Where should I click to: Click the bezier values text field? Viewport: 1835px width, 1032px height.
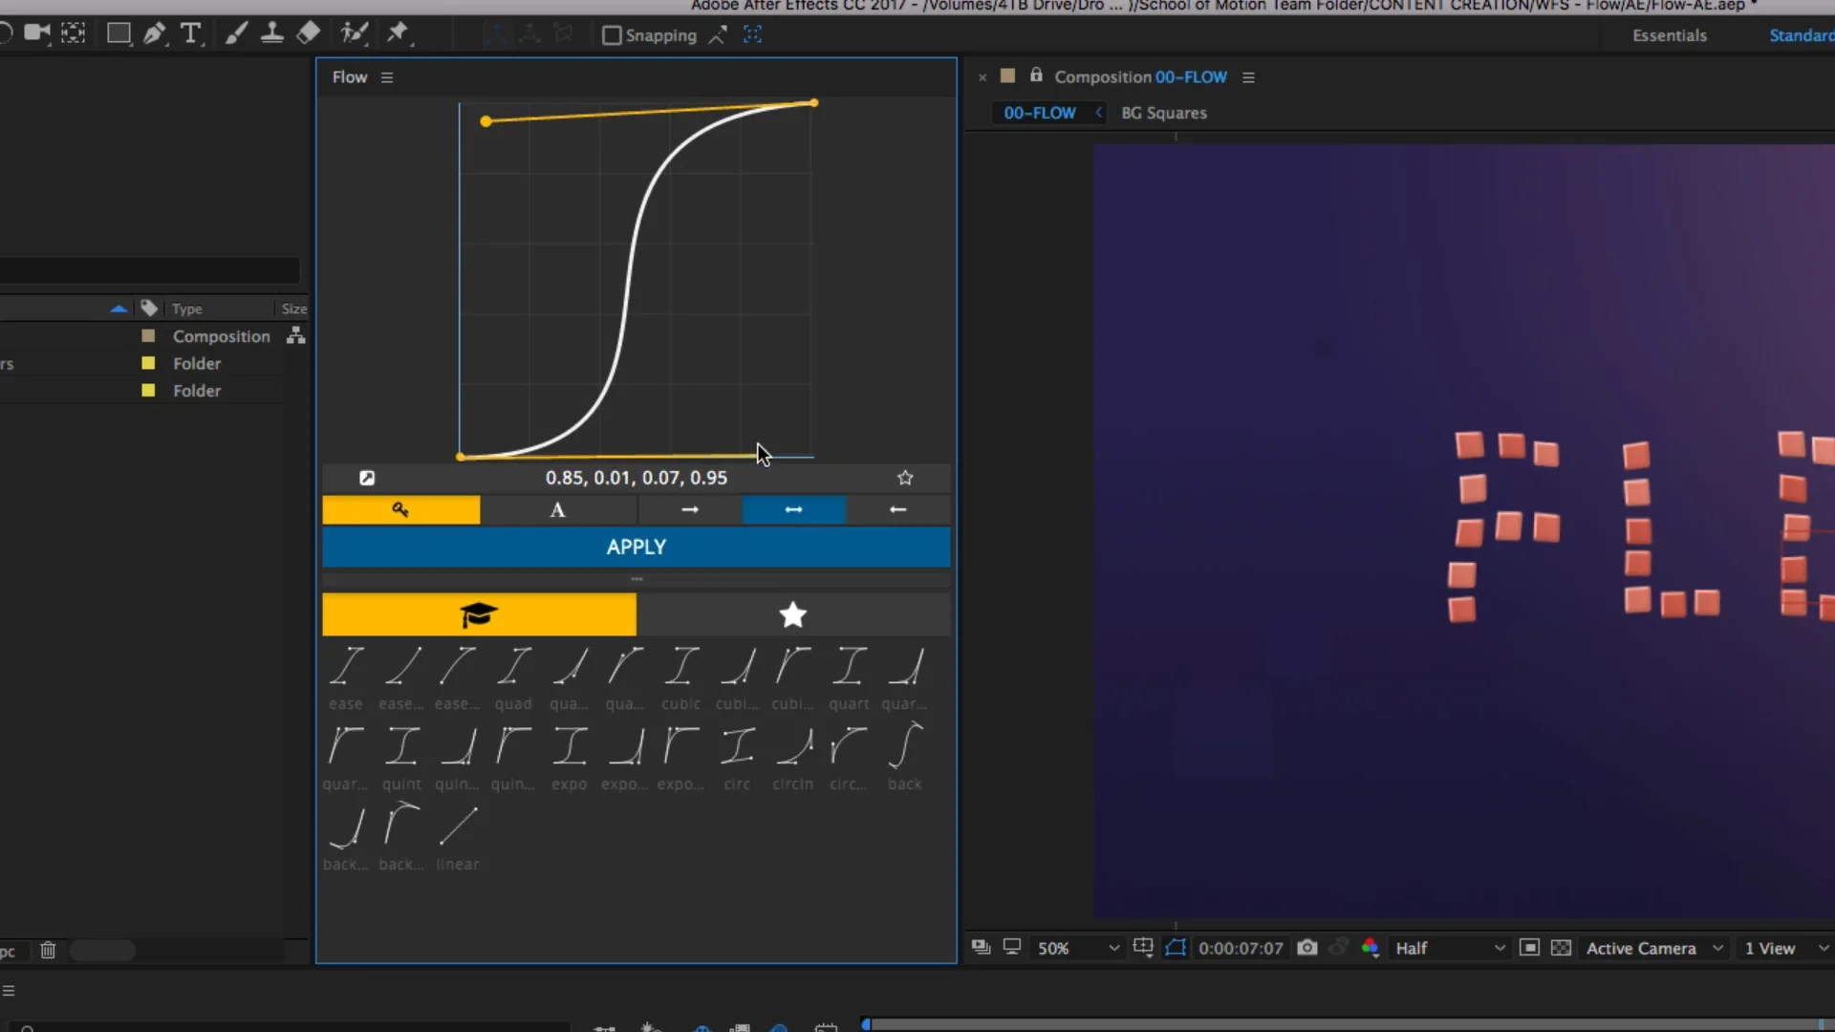636,478
